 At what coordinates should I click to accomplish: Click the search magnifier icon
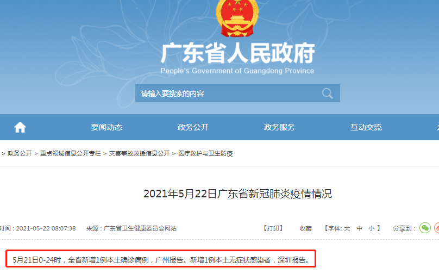(x=327, y=94)
